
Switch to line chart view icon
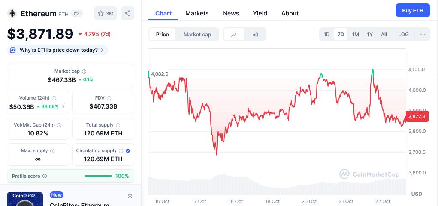pos(234,35)
